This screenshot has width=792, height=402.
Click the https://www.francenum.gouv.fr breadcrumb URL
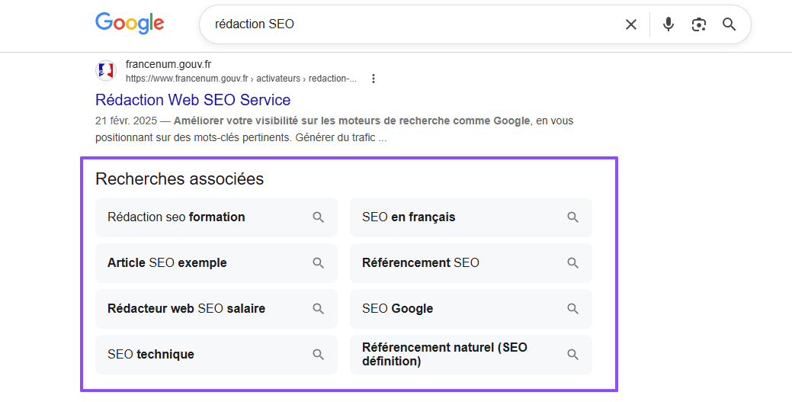tap(241, 79)
